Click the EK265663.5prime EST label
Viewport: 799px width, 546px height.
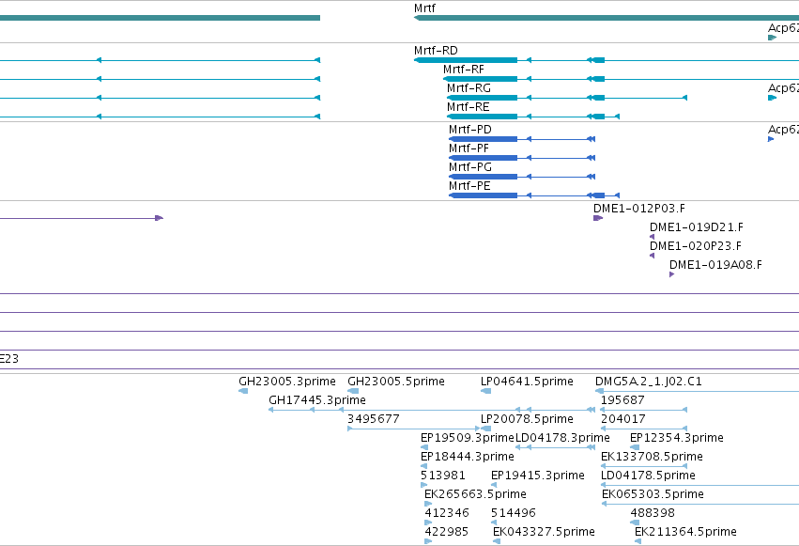point(475,494)
